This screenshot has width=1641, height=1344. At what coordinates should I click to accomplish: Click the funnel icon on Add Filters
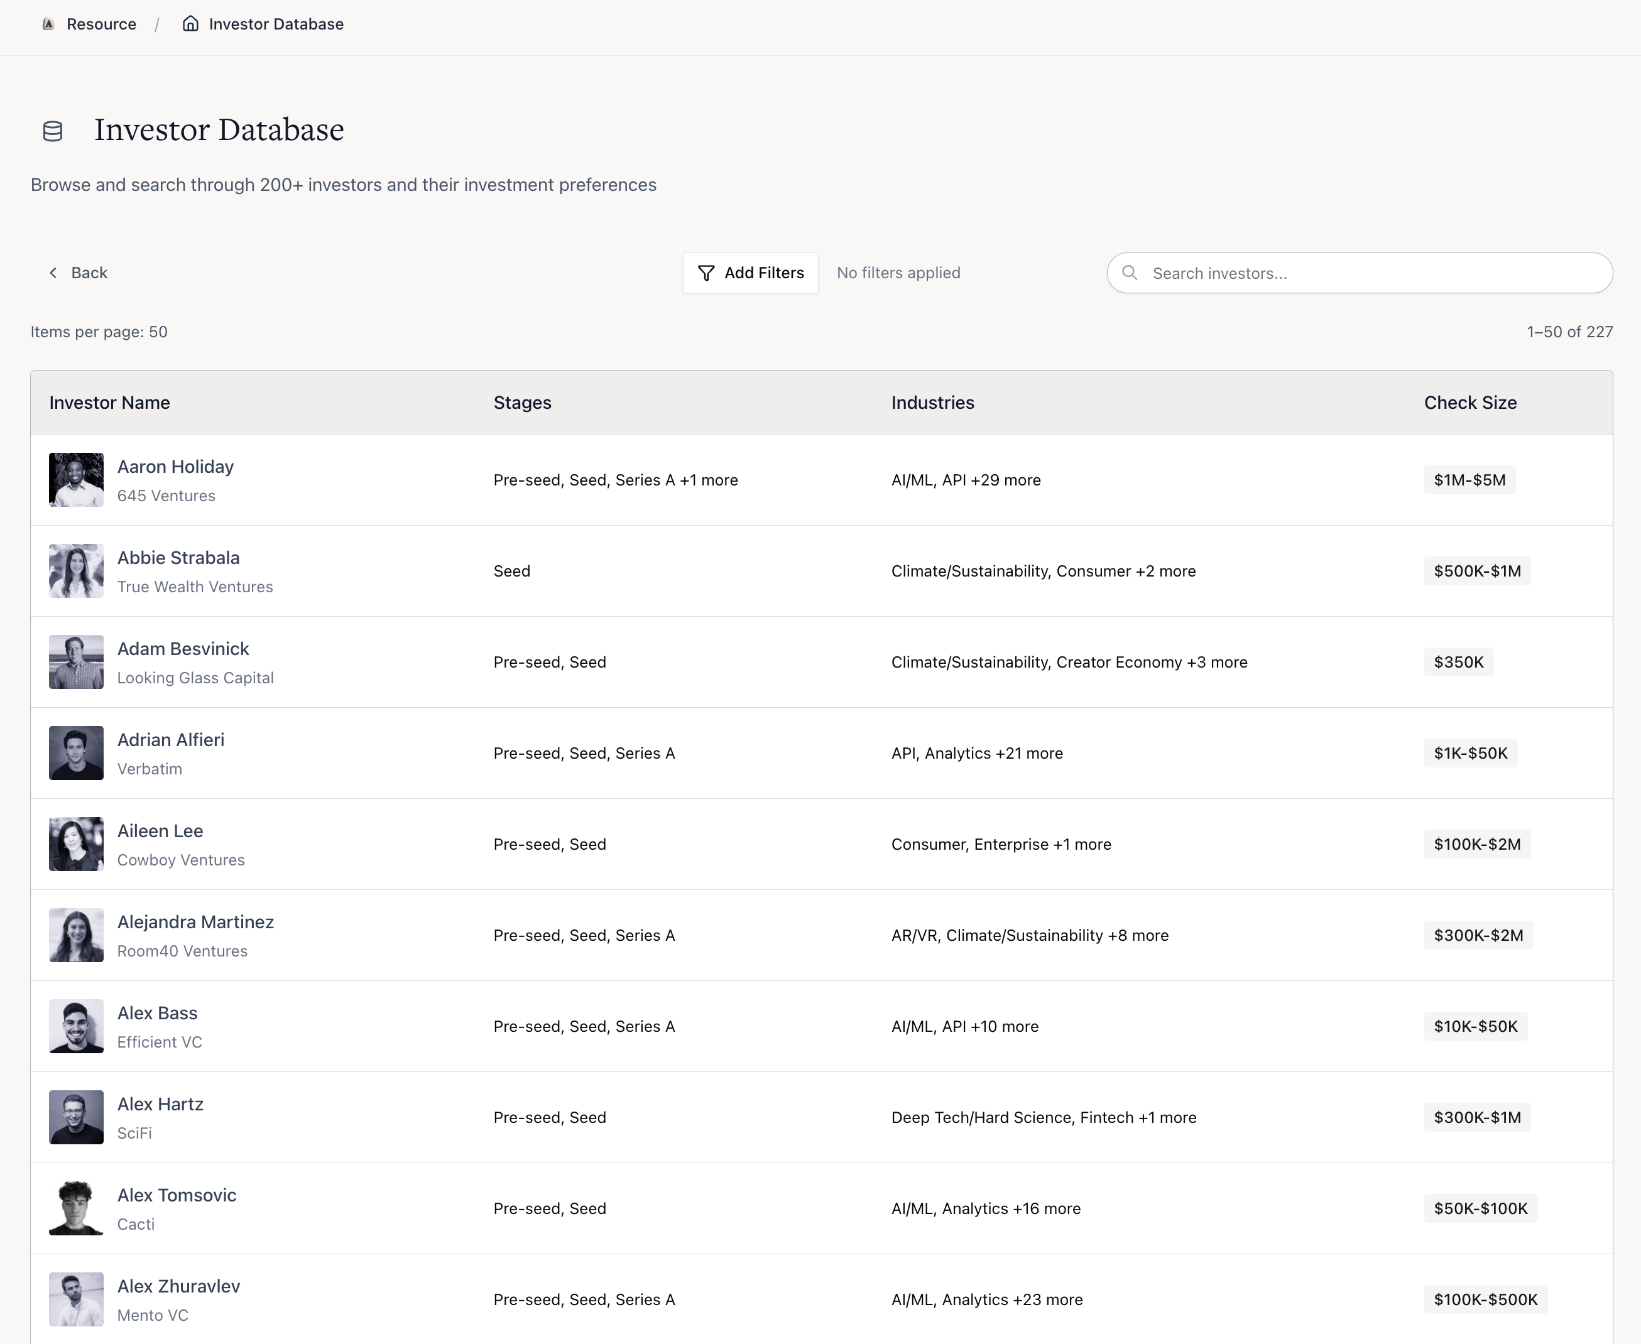click(x=706, y=273)
